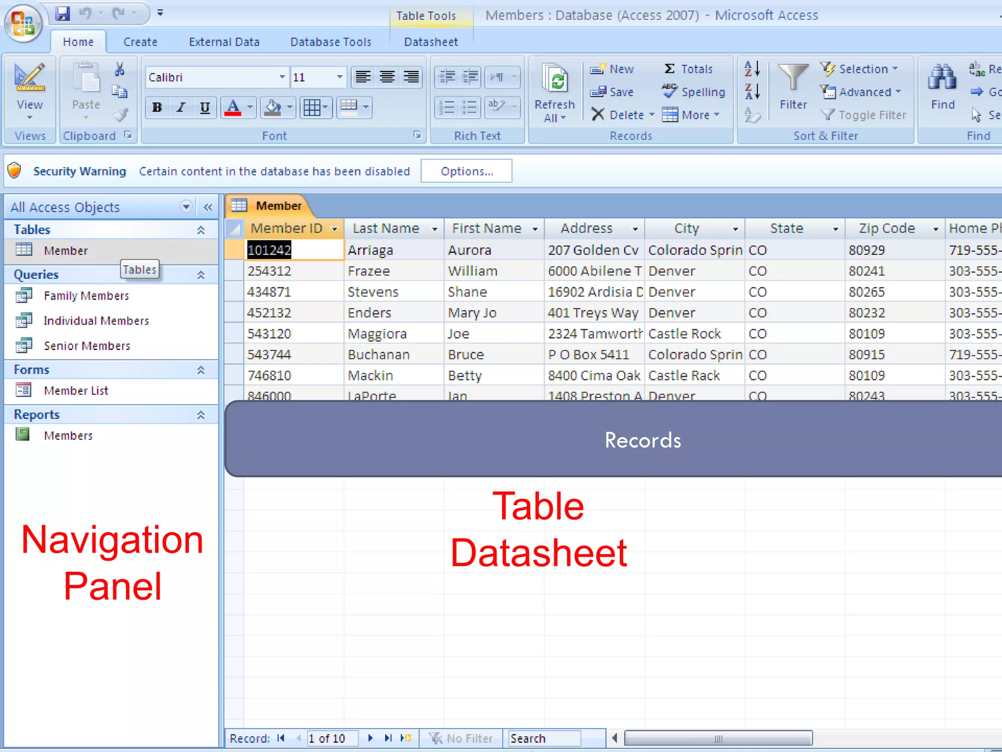Align text right
This screenshot has width=1002, height=752.
coord(411,77)
